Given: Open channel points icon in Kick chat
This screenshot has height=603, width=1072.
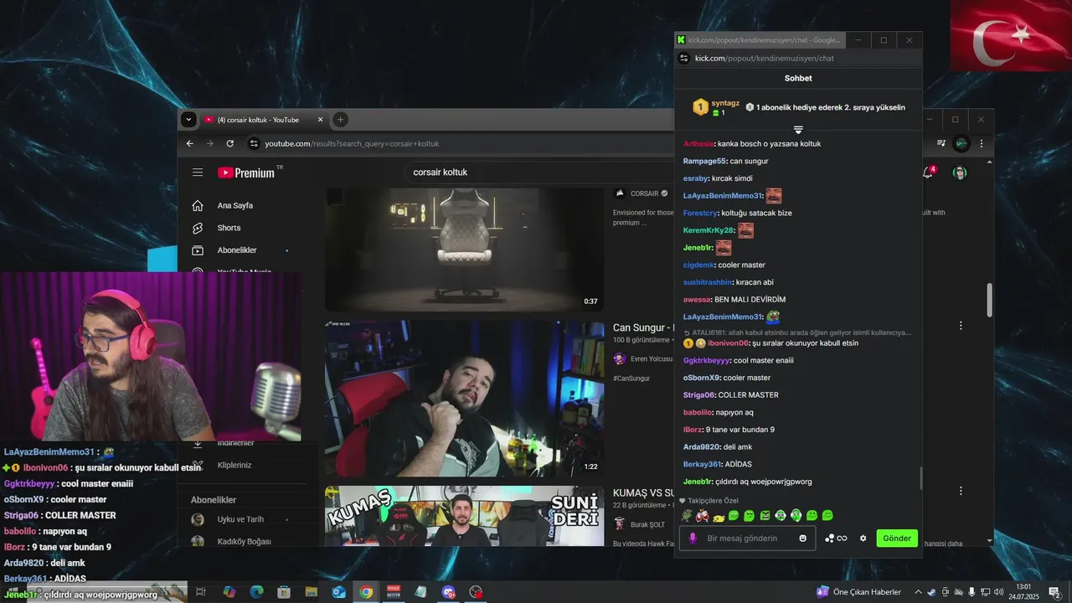Looking at the screenshot, I should 829,539.
